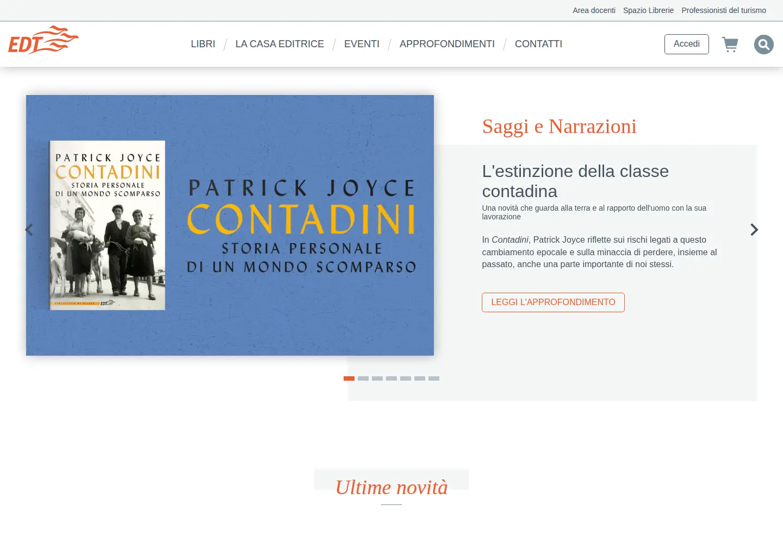Click the Saggi e Narrazioni heading
783x543 pixels.
click(x=559, y=127)
